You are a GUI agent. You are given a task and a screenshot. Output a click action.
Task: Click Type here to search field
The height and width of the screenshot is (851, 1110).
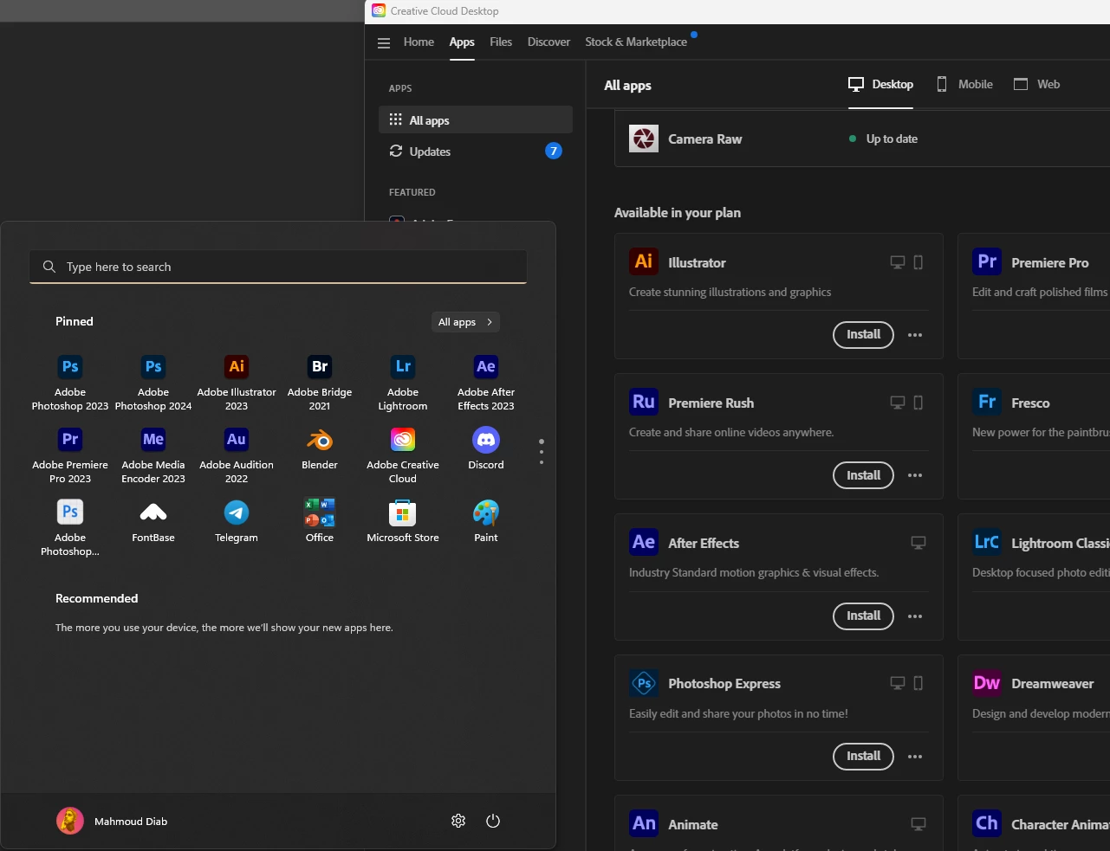(278, 267)
